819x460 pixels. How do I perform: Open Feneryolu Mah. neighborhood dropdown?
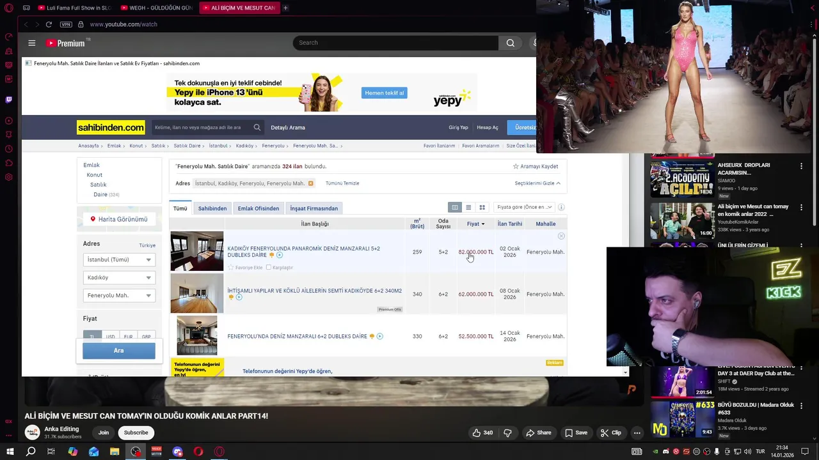119,295
